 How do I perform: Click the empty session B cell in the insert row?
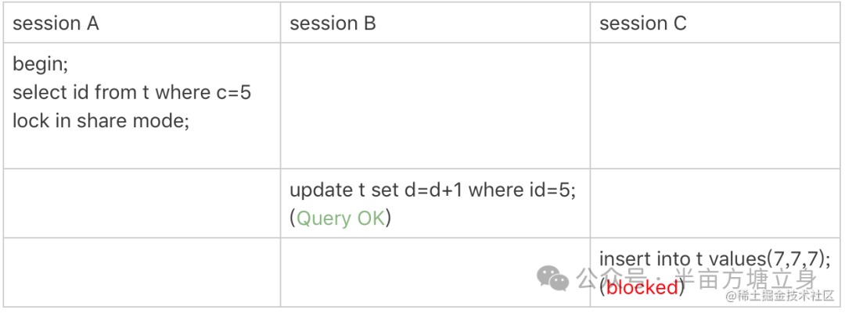click(x=435, y=271)
